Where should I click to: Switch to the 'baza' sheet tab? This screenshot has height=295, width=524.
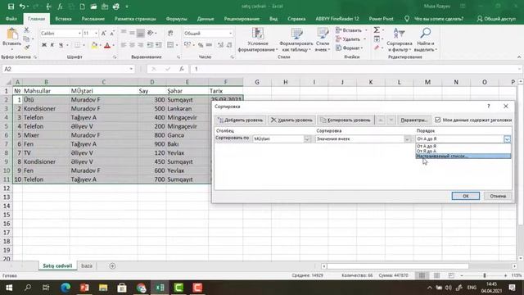[87, 265]
